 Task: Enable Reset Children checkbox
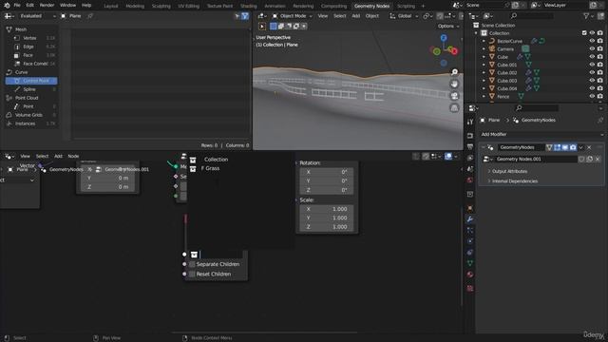click(x=192, y=275)
